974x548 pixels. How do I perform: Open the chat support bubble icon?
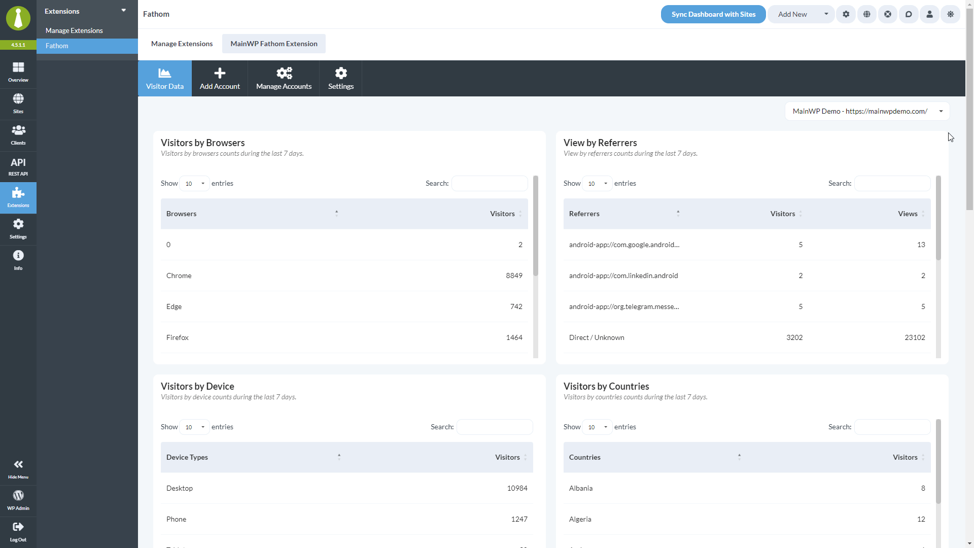click(908, 14)
